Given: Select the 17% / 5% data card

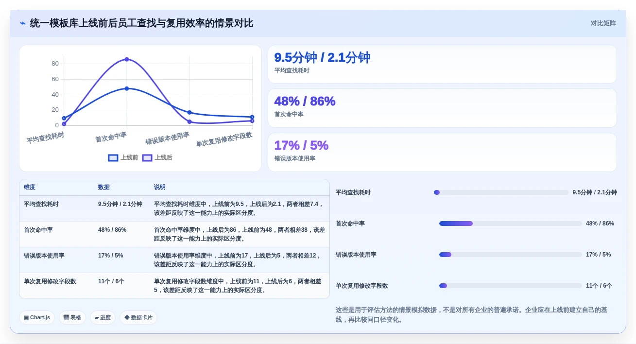Looking at the screenshot, I should point(442,152).
